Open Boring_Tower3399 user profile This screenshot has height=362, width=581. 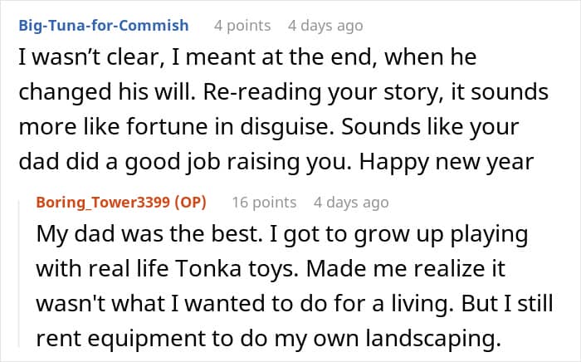pyautogui.click(x=106, y=202)
